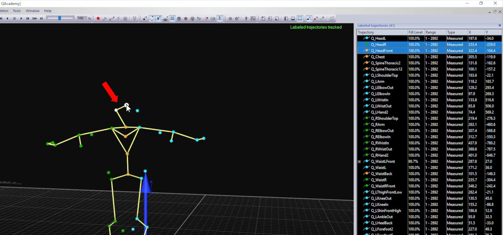Click the red record/capture button
503x235 pixels.
tap(98, 18)
